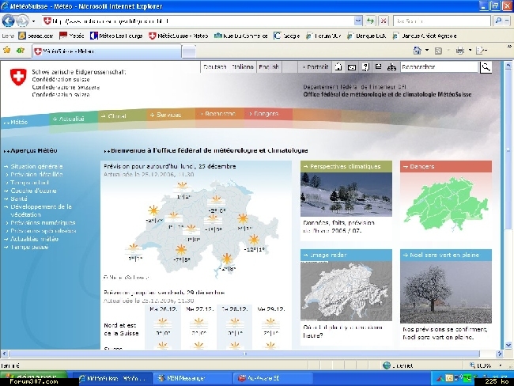Switch to MSN Messenger in the taskbar
Screen dimensions: 514x386
pyautogui.click(x=193, y=378)
